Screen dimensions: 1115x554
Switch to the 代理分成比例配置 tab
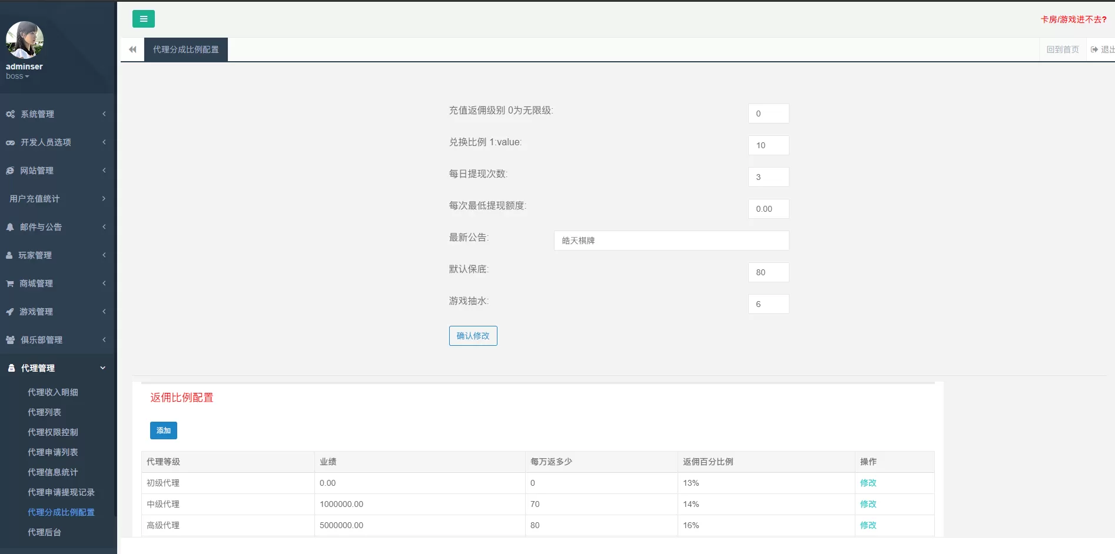185,49
